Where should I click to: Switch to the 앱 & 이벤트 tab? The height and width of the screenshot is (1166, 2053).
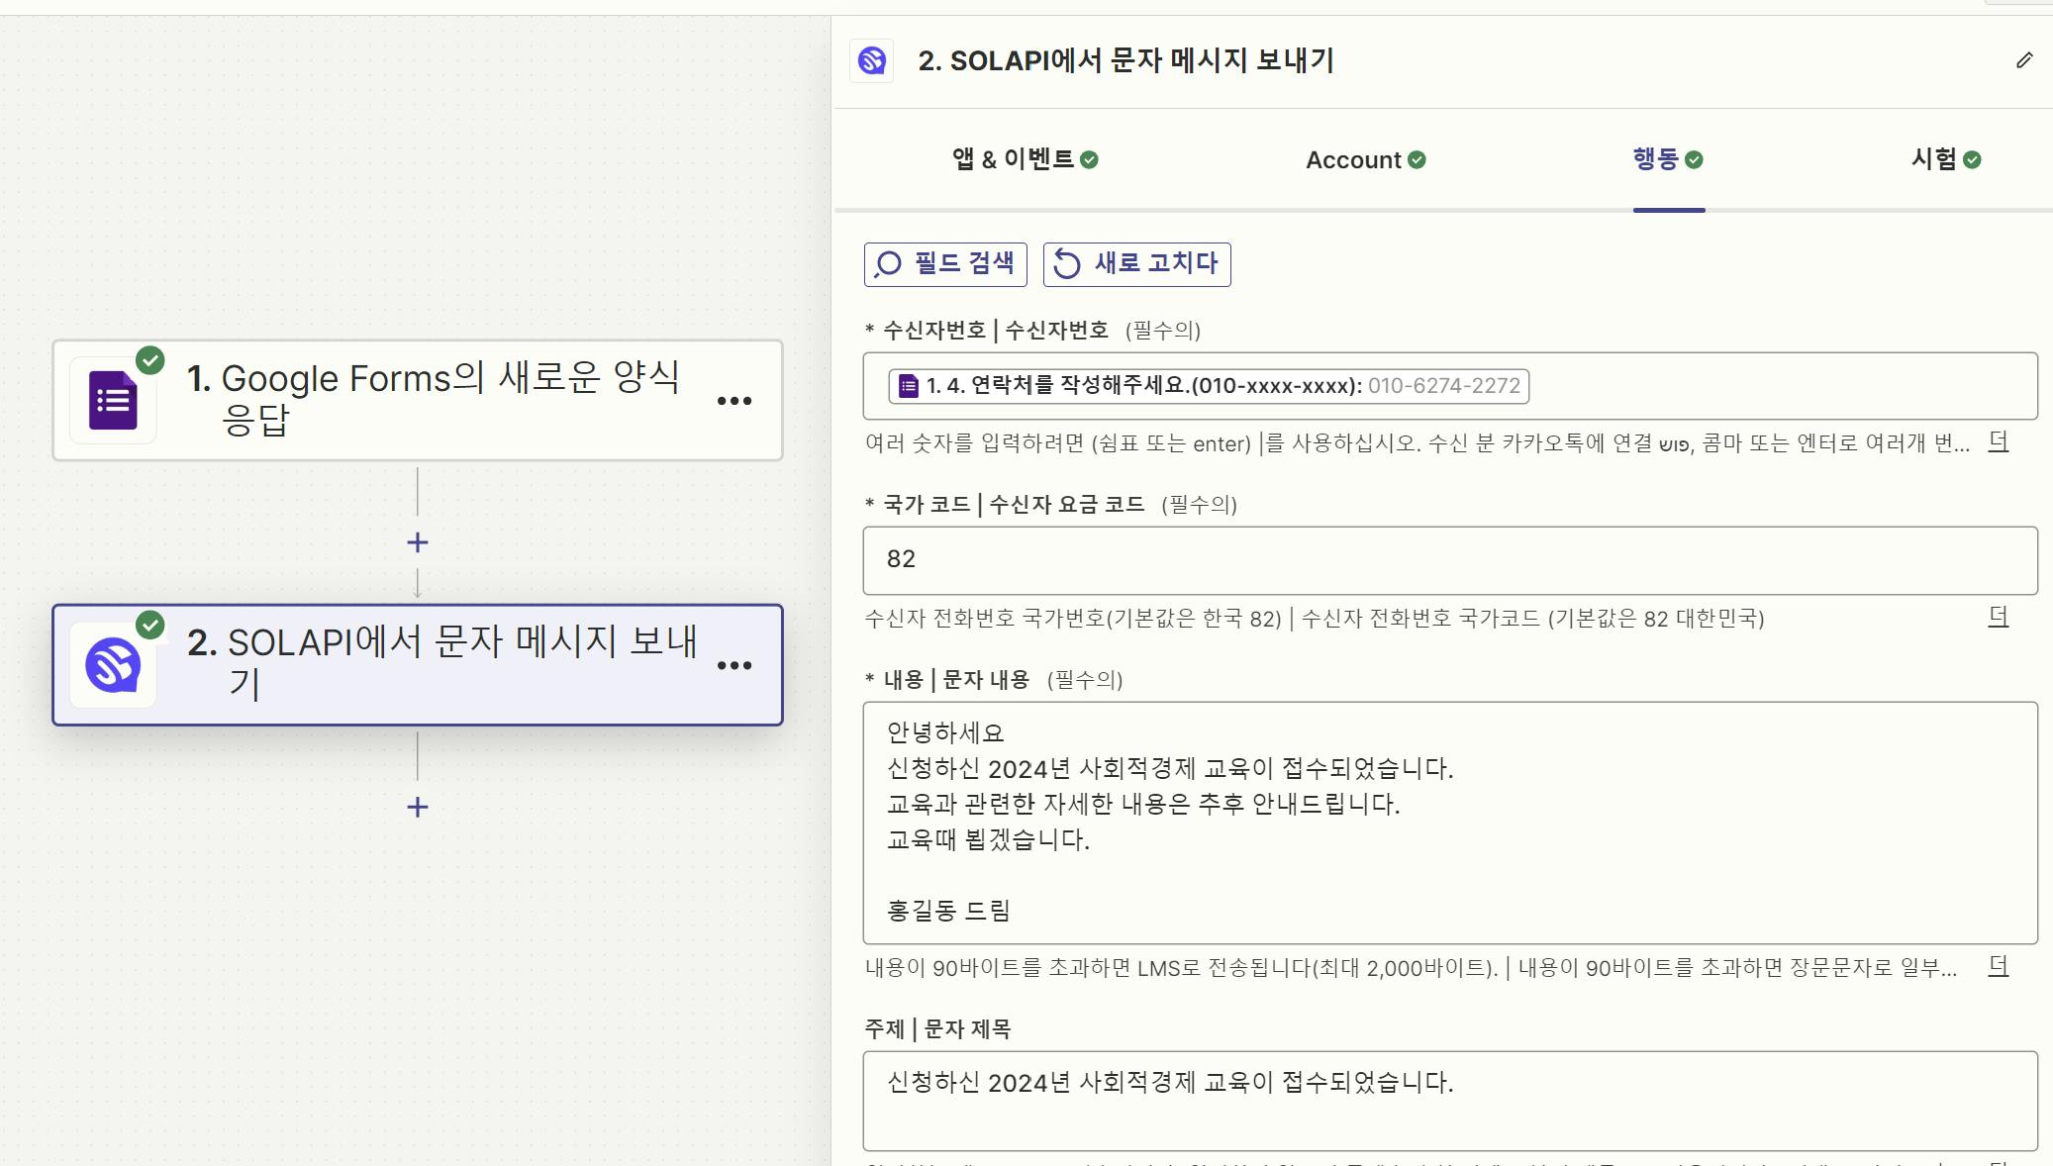[1025, 159]
